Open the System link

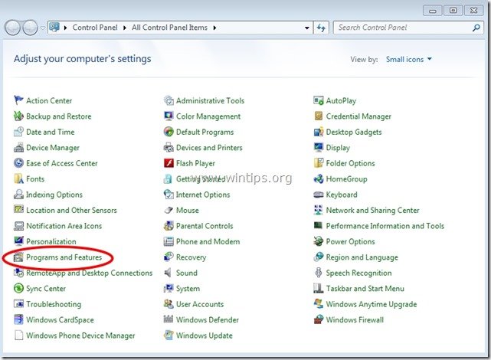point(188,288)
